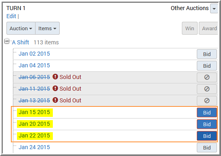221x156 pixels.
Task: Click the Sold Out warning icon on Jan 13
Action: 55,100
